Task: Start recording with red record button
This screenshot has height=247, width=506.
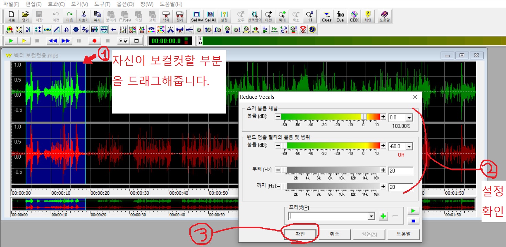Action: click(94, 41)
